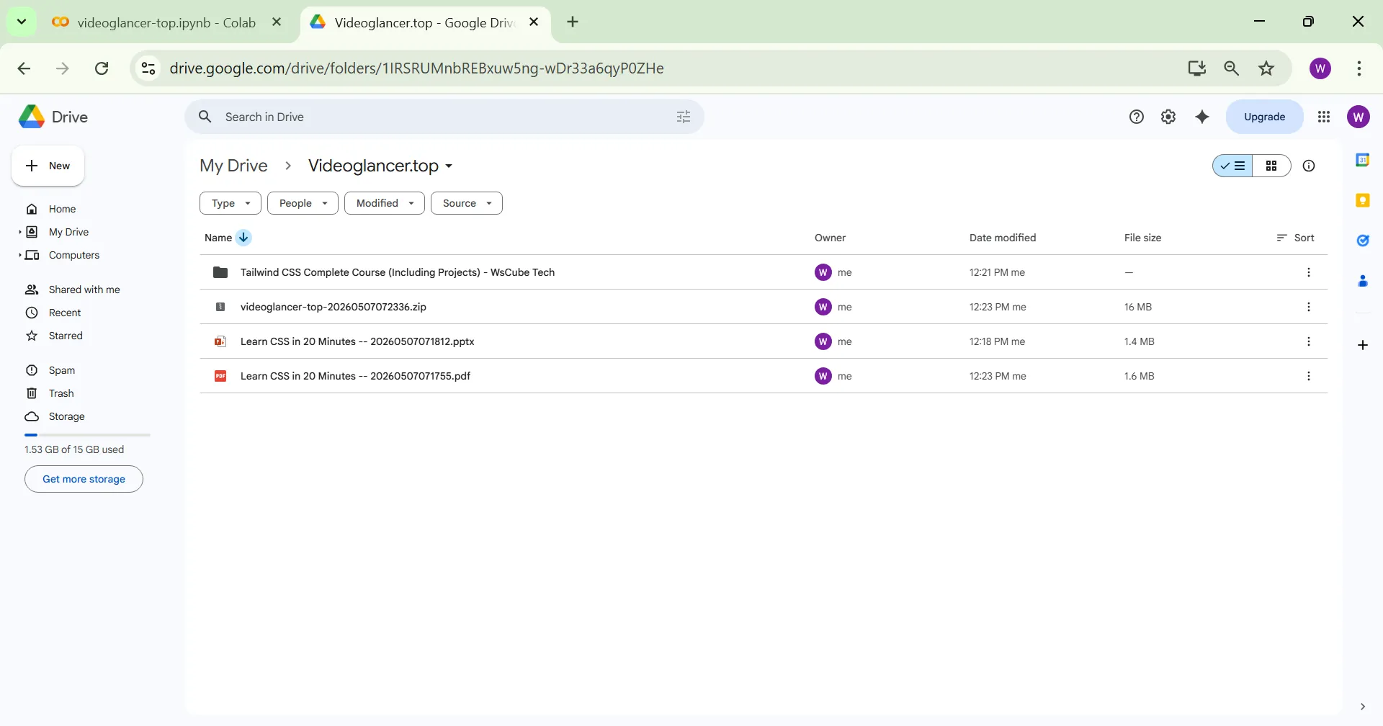Image resolution: width=1383 pixels, height=726 pixels.
Task: Open Google Drive support help icon
Action: (x=1137, y=117)
